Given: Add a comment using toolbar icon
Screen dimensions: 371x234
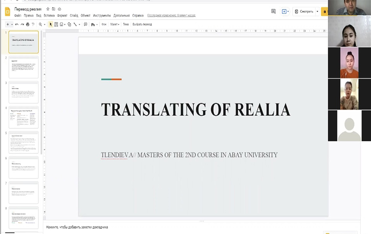Looking at the screenshot, I should 86,25.
